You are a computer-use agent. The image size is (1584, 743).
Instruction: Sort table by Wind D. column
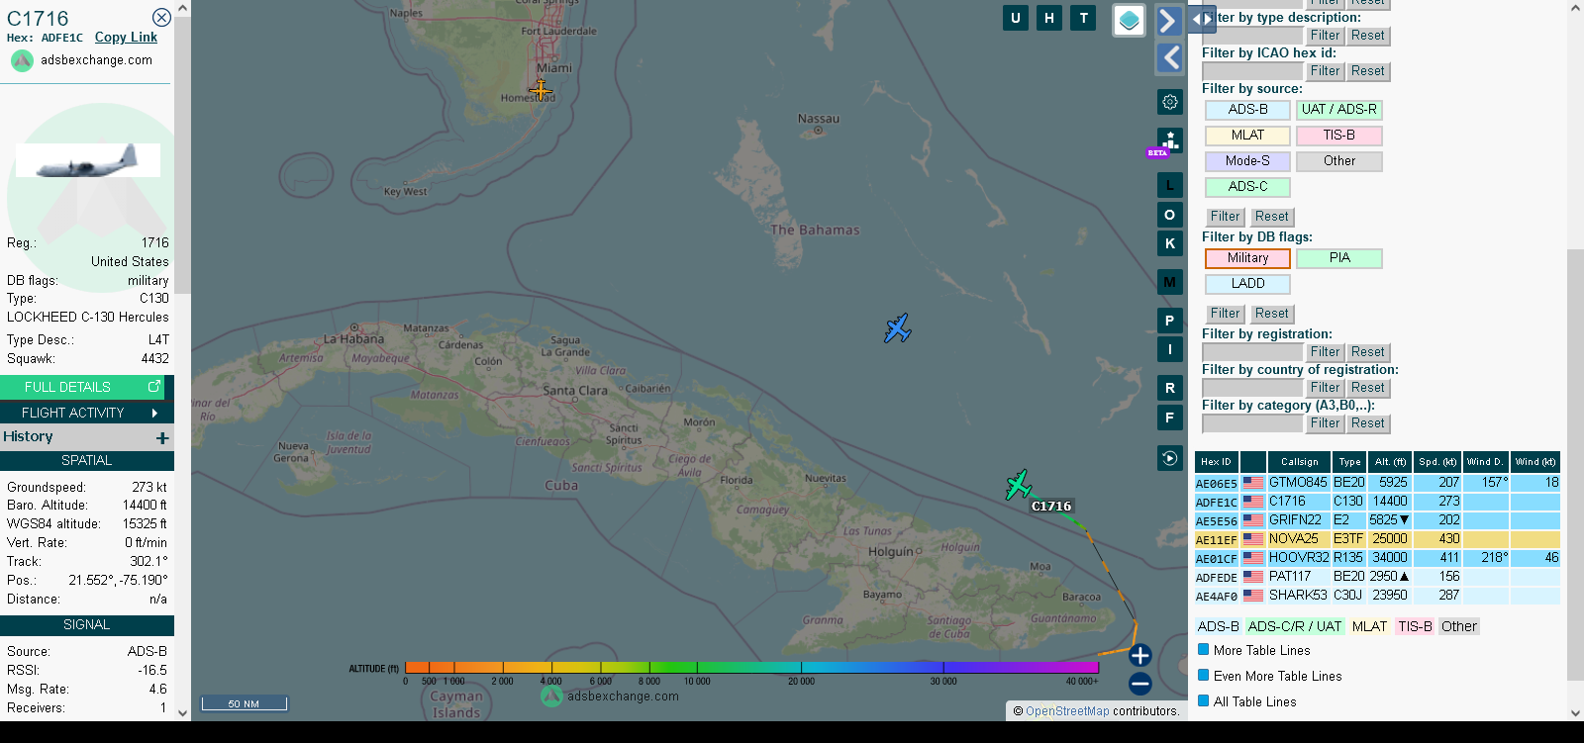pyautogui.click(x=1486, y=462)
